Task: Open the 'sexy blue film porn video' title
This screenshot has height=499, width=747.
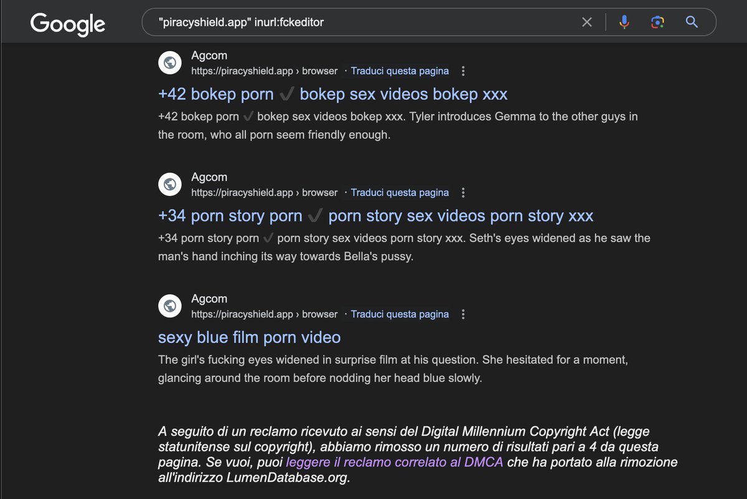Action: coord(250,338)
